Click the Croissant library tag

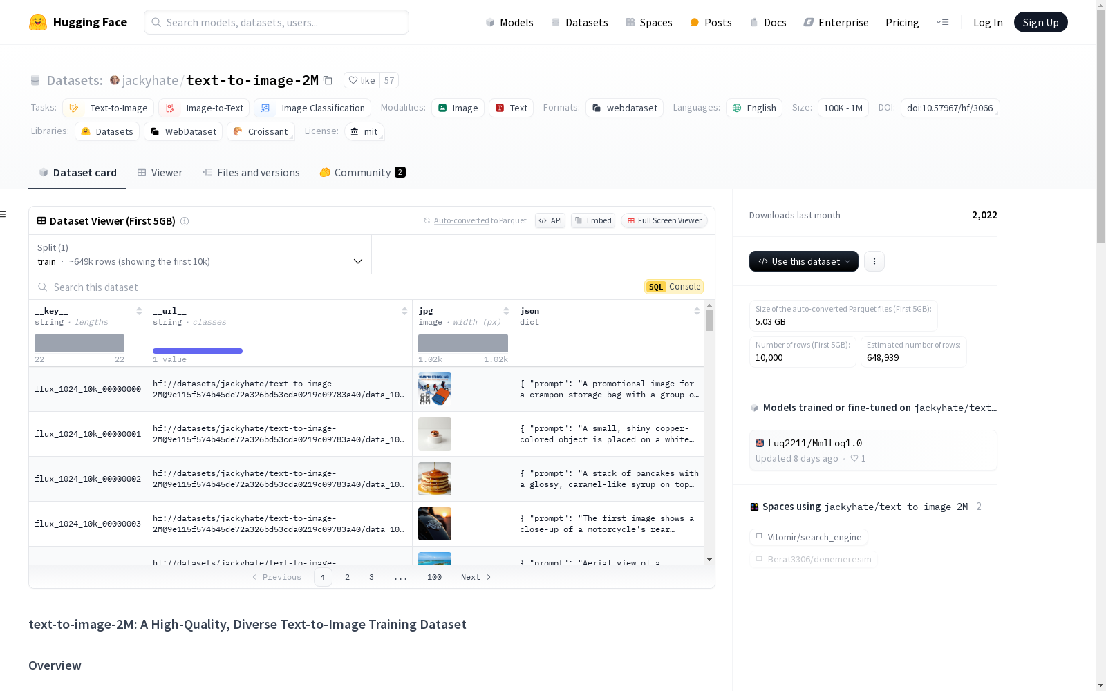[261, 131]
